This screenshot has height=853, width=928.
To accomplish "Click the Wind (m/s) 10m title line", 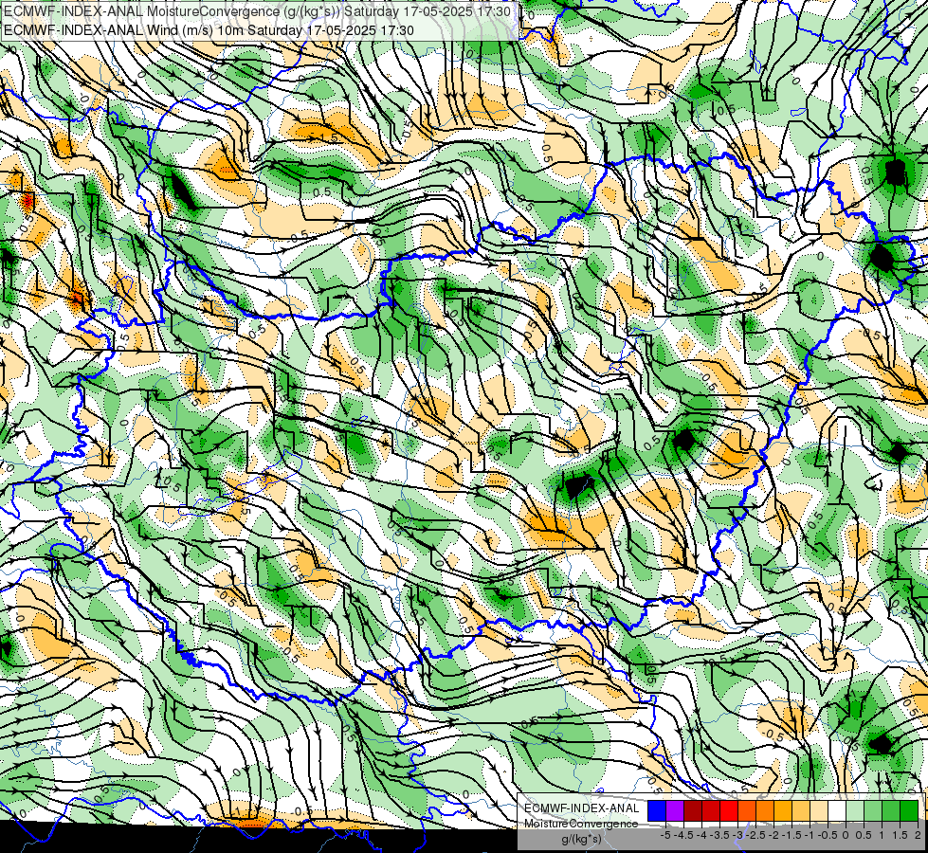I will [209, 30].
